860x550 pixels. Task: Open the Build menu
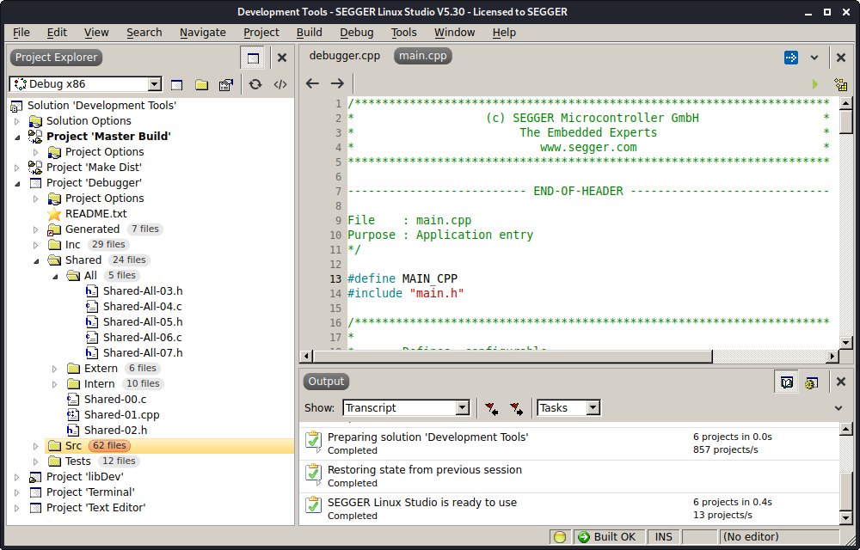click(x=310, y=33)
